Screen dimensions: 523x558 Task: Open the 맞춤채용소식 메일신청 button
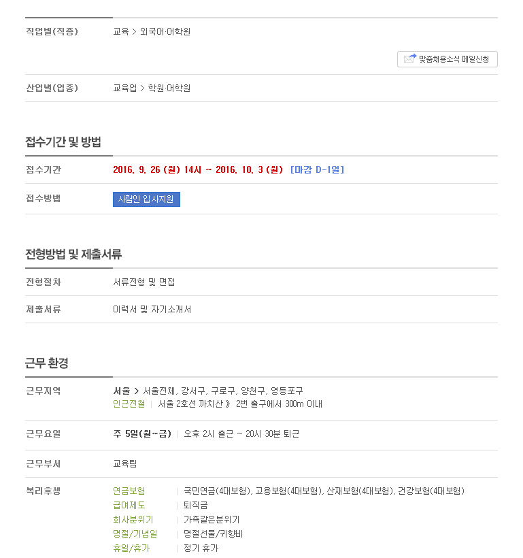448,59
